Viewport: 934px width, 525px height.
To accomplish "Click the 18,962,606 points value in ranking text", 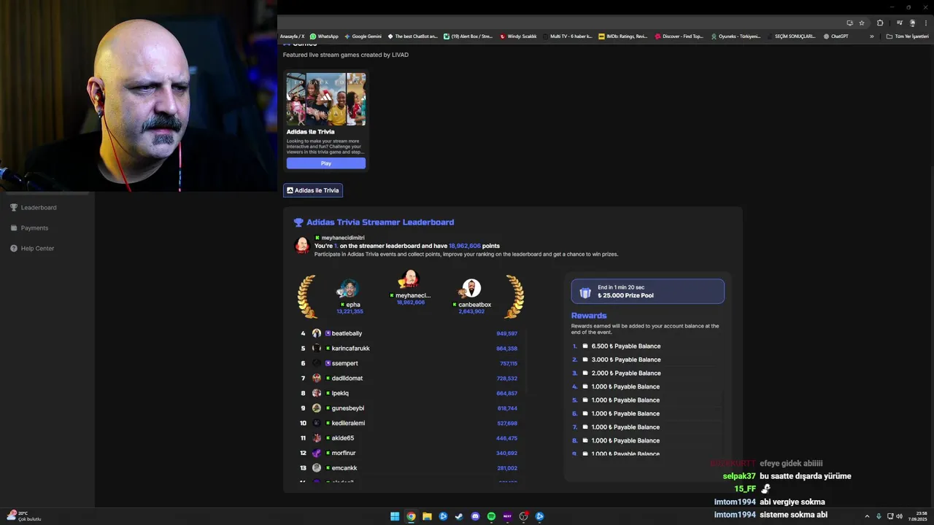I will click(x=465, y=246).
